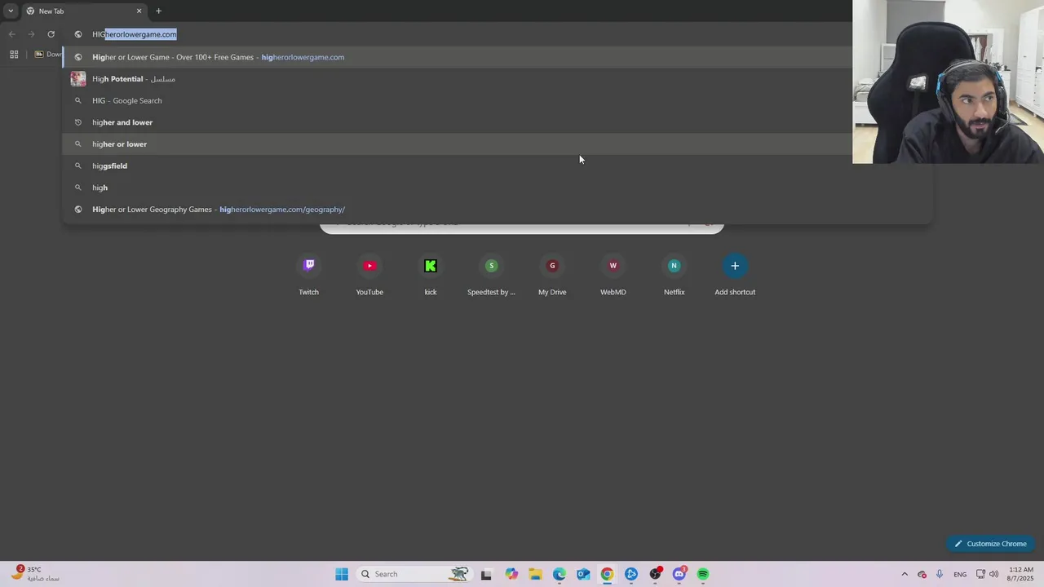Viewport: 1044px width, 587px height.
Task: Open OBS Studio from the taskbar
Action: (x=655, y=574)
